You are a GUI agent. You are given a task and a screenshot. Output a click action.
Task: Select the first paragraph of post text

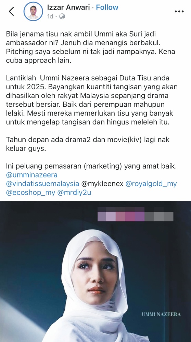click(x=90, y=47)
